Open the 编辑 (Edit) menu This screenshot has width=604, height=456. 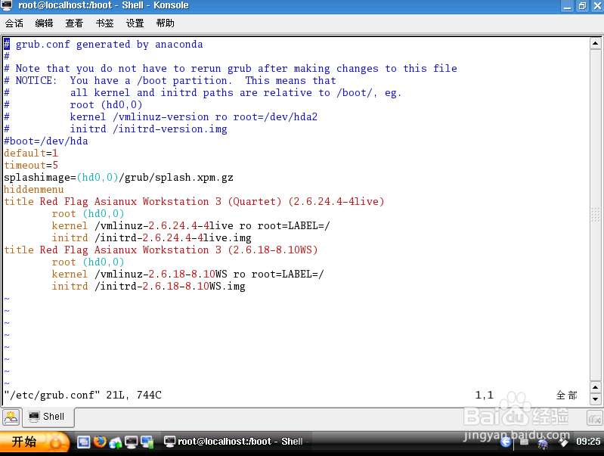(x=45, y=23)
